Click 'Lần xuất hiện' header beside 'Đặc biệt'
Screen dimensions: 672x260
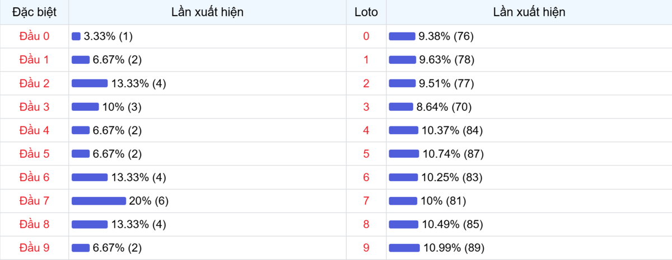(x=207, y=12)
